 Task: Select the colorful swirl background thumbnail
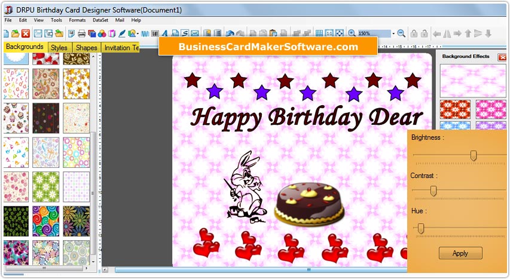pos(46,221)
